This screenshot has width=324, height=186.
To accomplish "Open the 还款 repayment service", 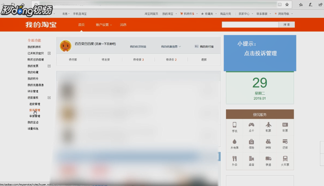I will point(285,144).
